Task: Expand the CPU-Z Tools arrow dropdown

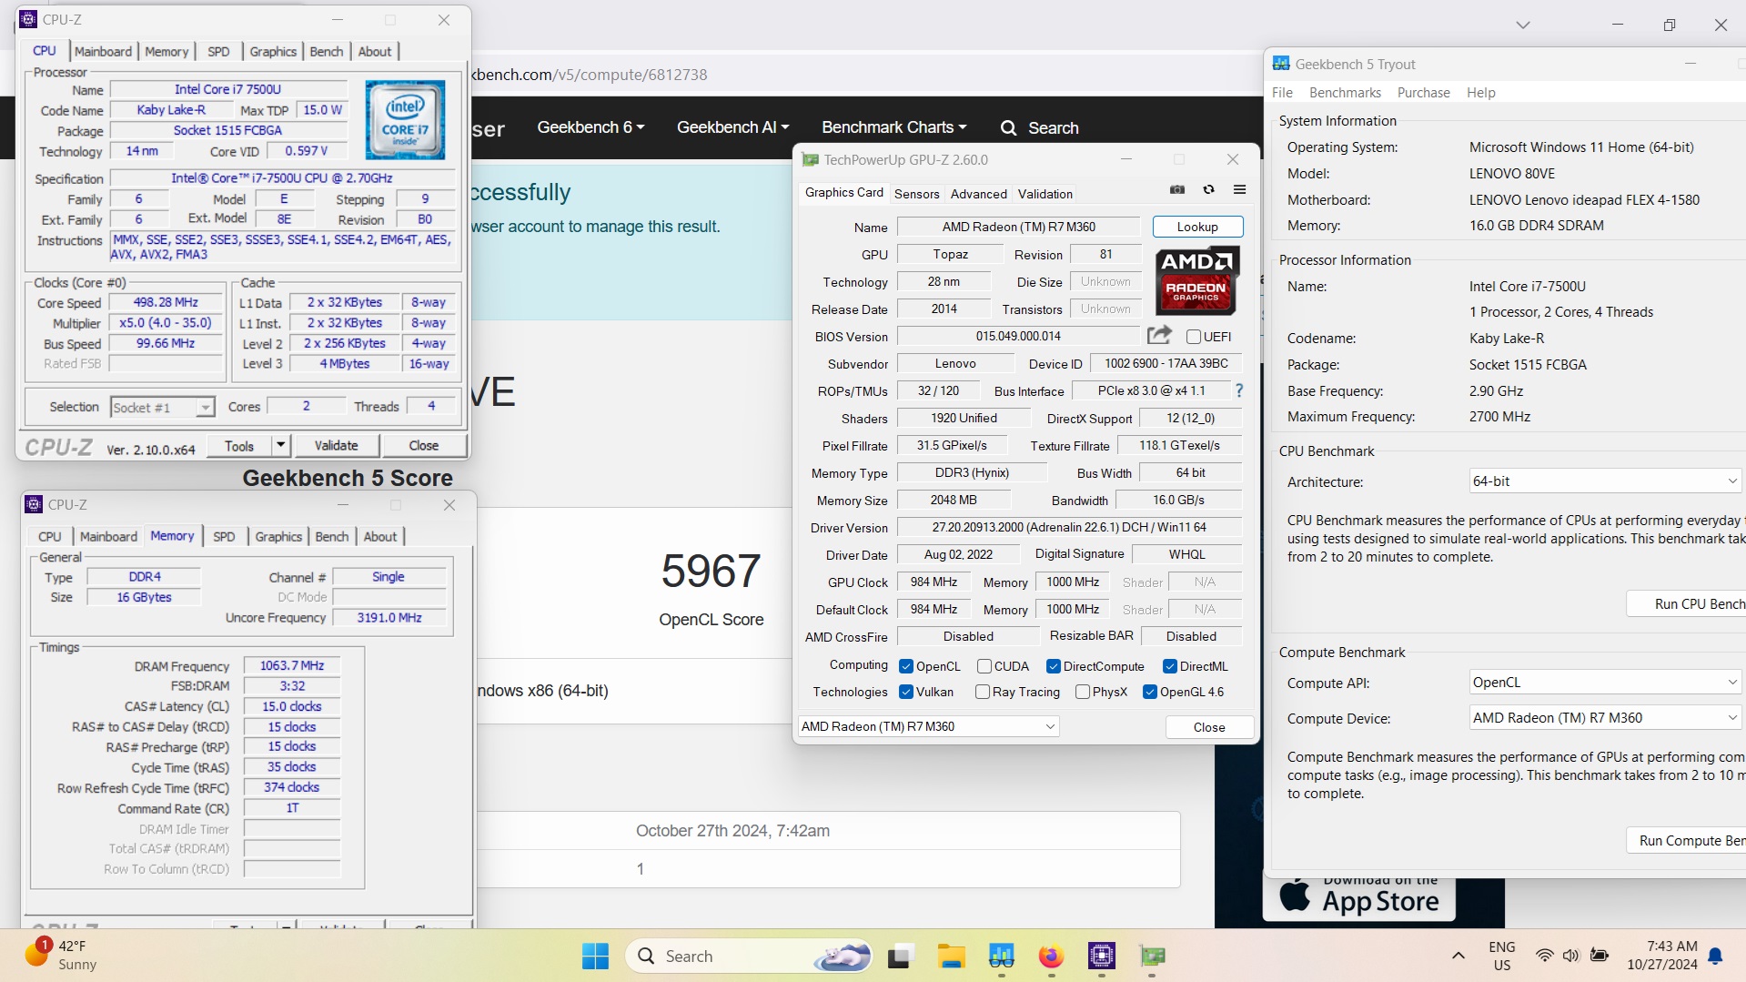Action: pos(280,445)
